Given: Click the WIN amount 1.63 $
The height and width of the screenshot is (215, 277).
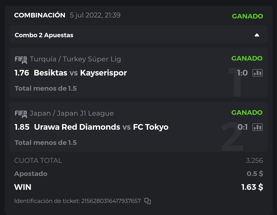Looking at the screenshot, I should click(252, 187).
